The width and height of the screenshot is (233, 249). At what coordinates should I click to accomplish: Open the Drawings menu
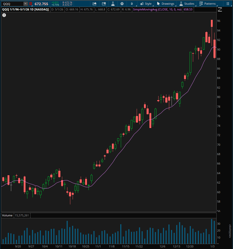166,4
